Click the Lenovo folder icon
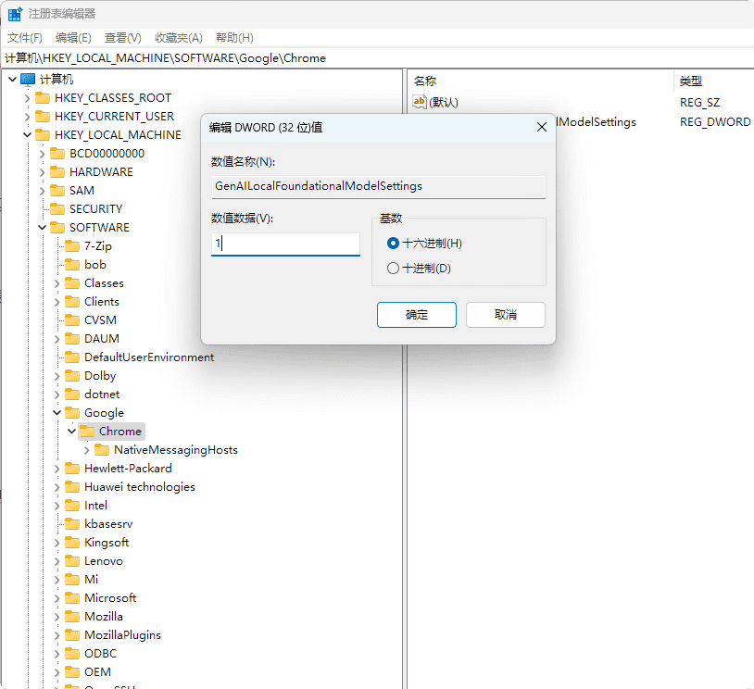The height and width of the screenshot is (689, 754). 72,560
